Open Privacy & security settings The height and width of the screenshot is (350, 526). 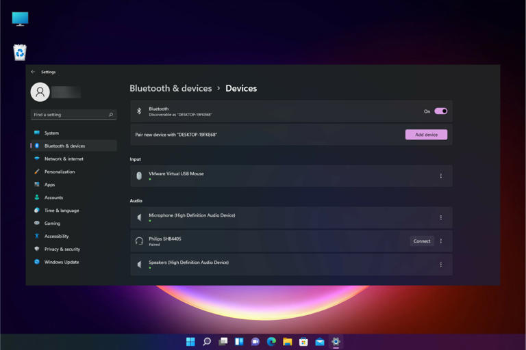[73, 250]
